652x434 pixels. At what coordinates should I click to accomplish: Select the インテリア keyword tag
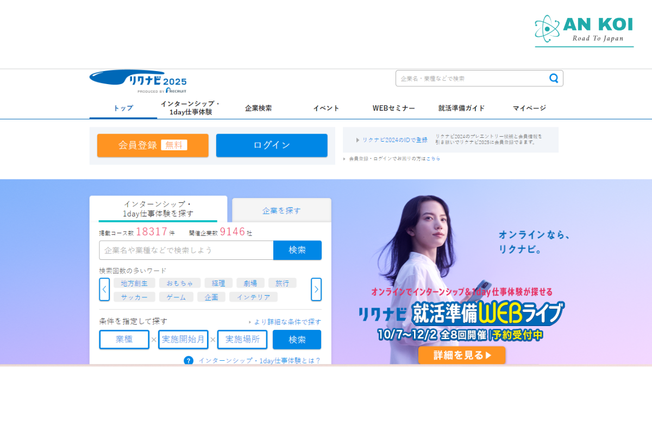[253, 297]
